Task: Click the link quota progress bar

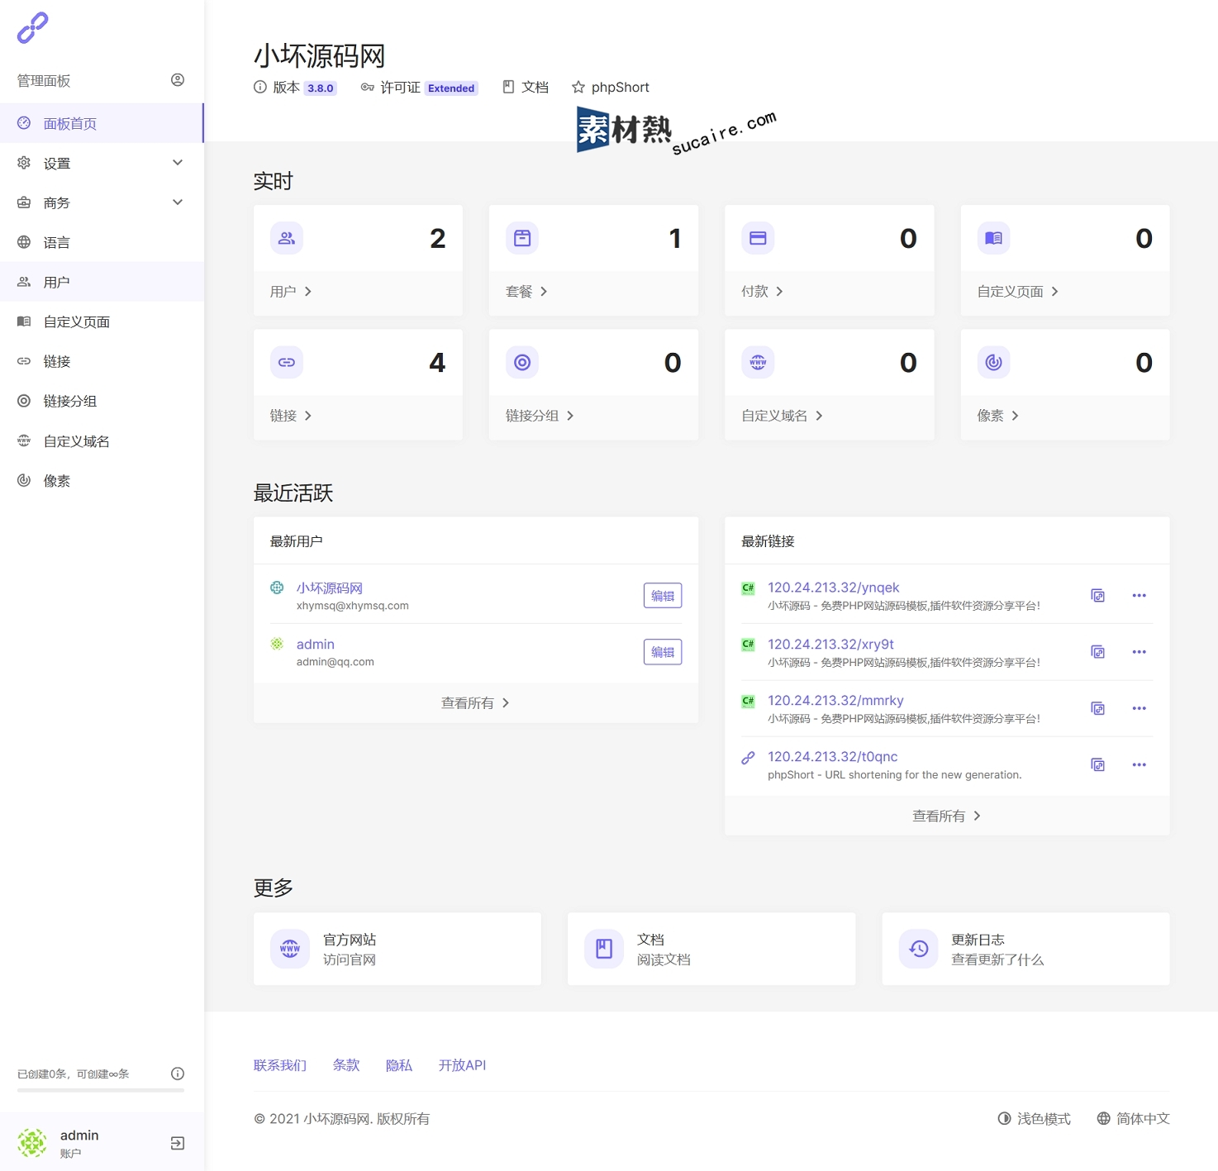Action: click(101, 1090)
